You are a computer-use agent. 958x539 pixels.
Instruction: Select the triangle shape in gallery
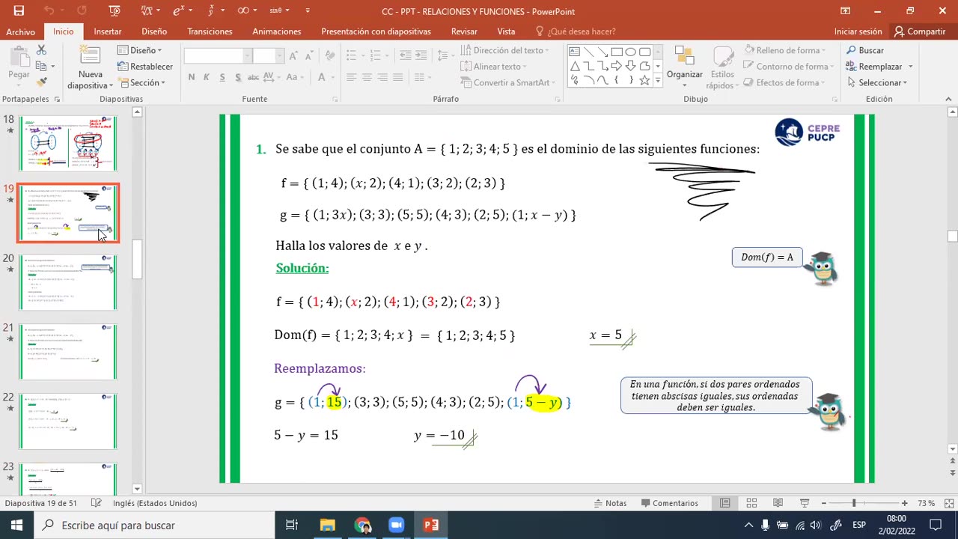tap(575, 66)
